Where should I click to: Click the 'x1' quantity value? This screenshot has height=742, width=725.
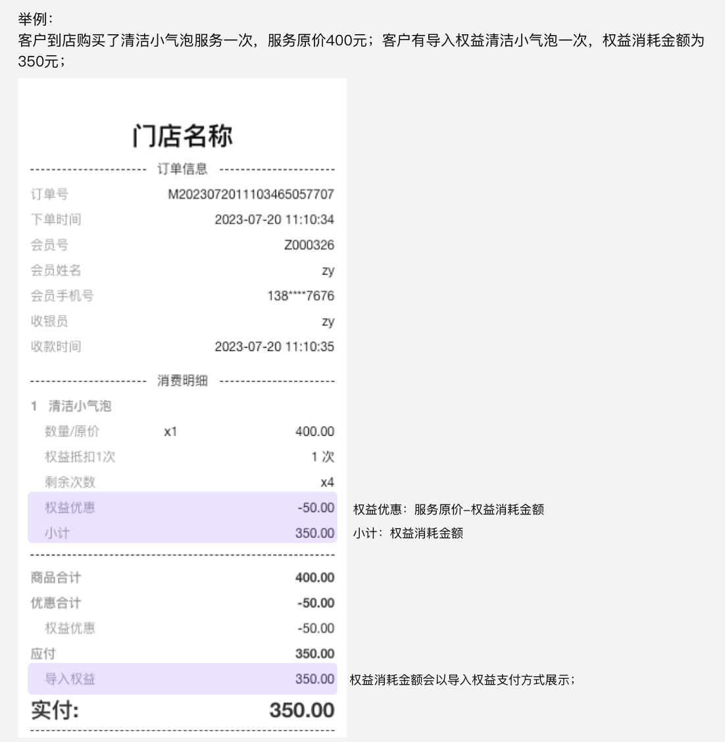[x=170, y=432]
